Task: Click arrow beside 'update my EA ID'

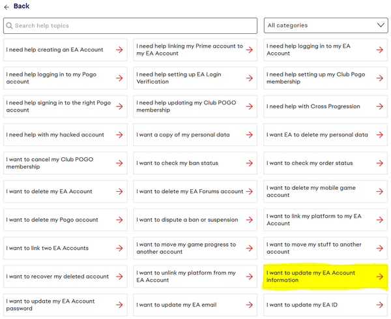Action: click(x=379, y=305)
